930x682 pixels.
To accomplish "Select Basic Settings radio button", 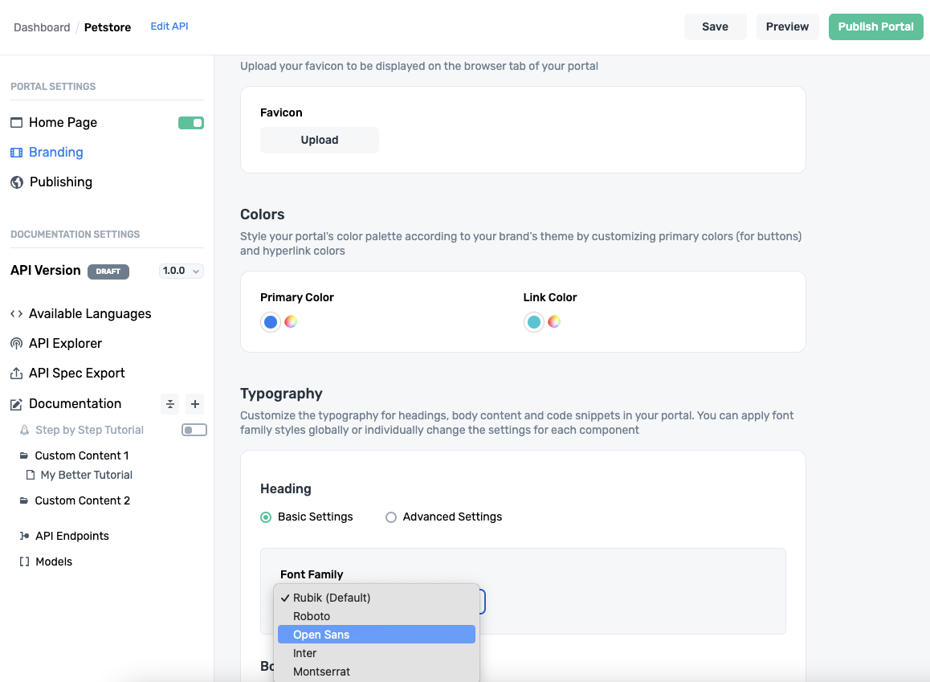I will tap(266, 518).
